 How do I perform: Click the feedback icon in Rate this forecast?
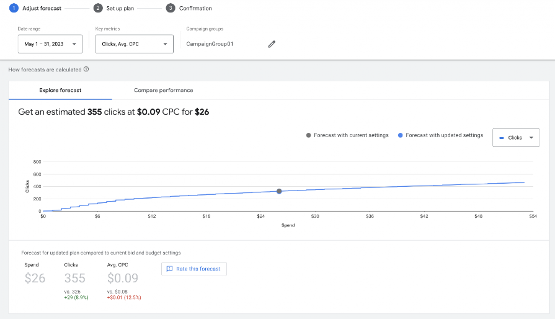169,269
